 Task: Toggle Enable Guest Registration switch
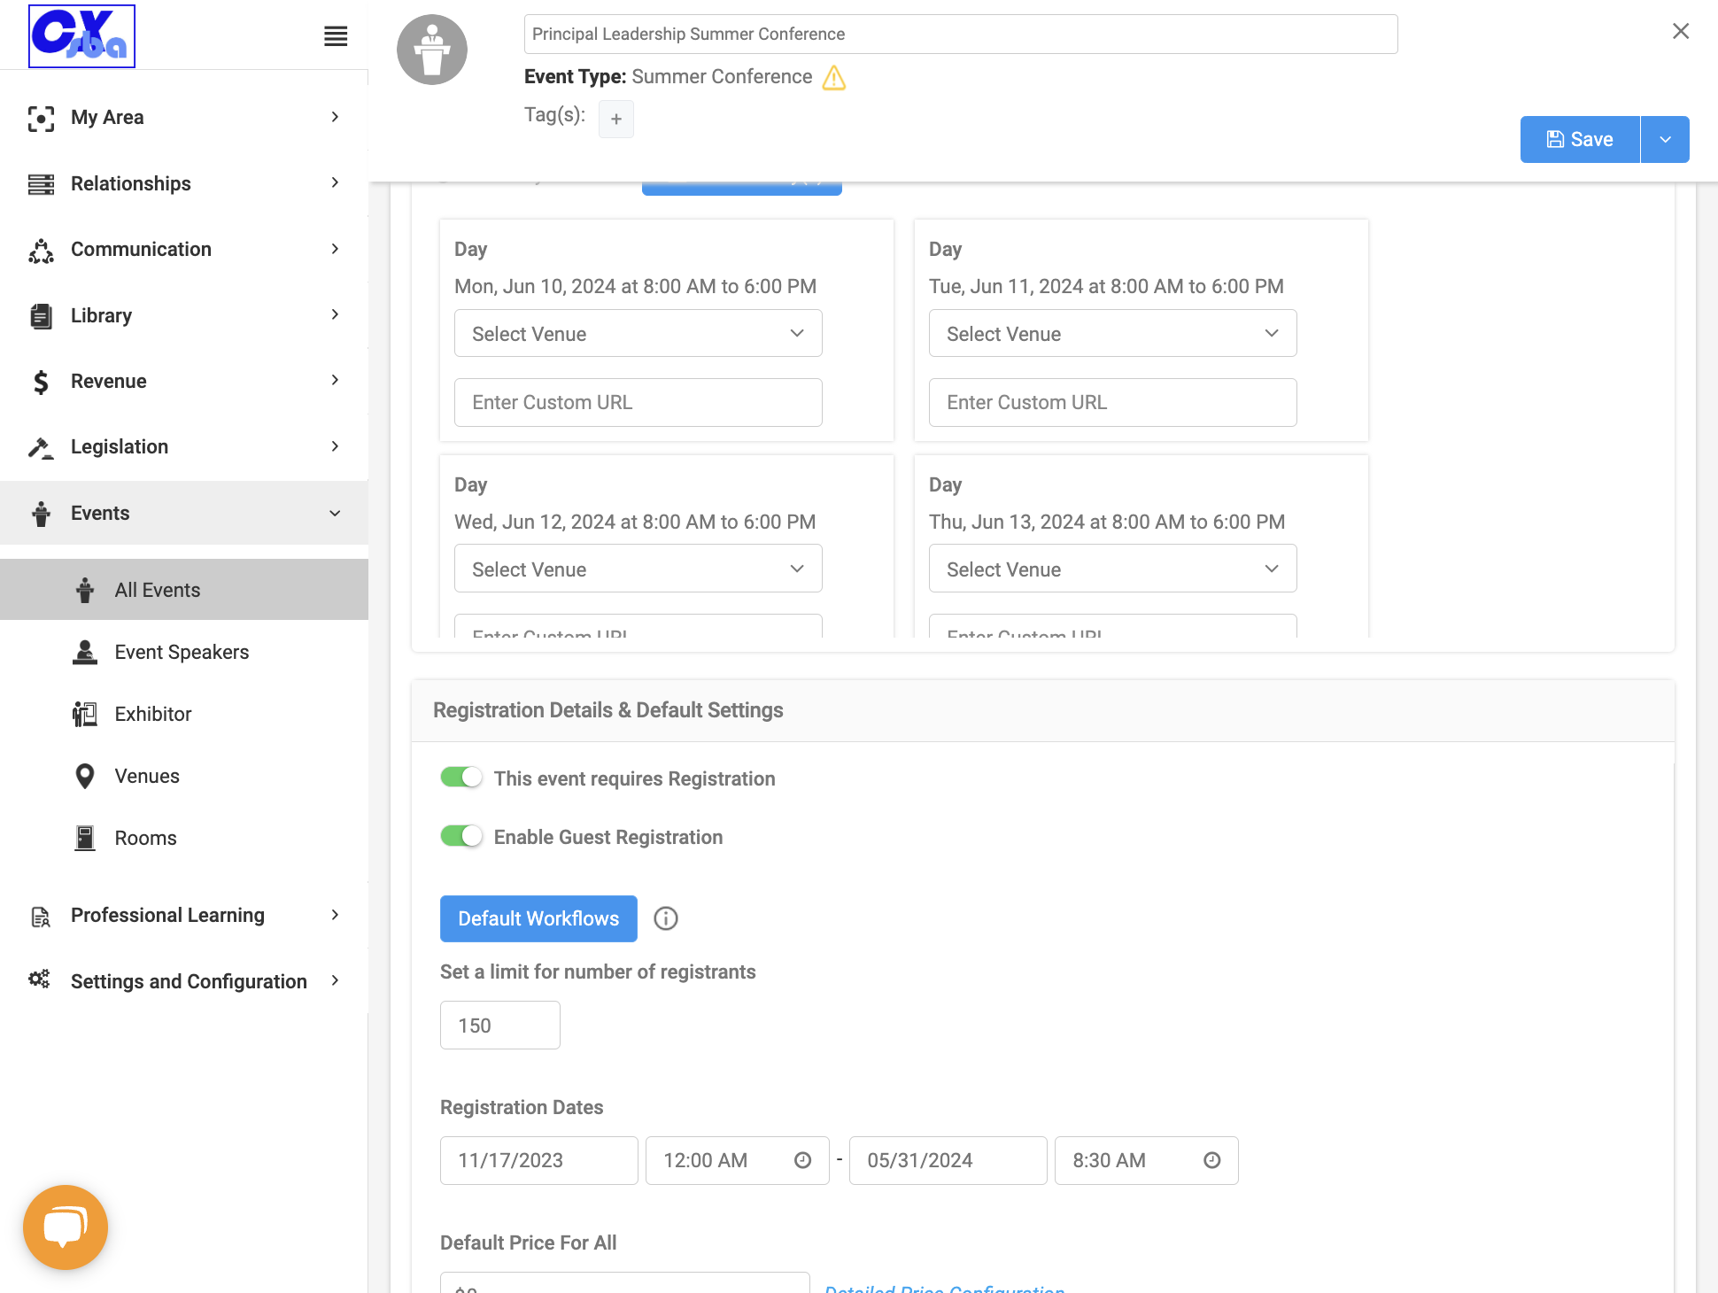click(x=461, y=836)
